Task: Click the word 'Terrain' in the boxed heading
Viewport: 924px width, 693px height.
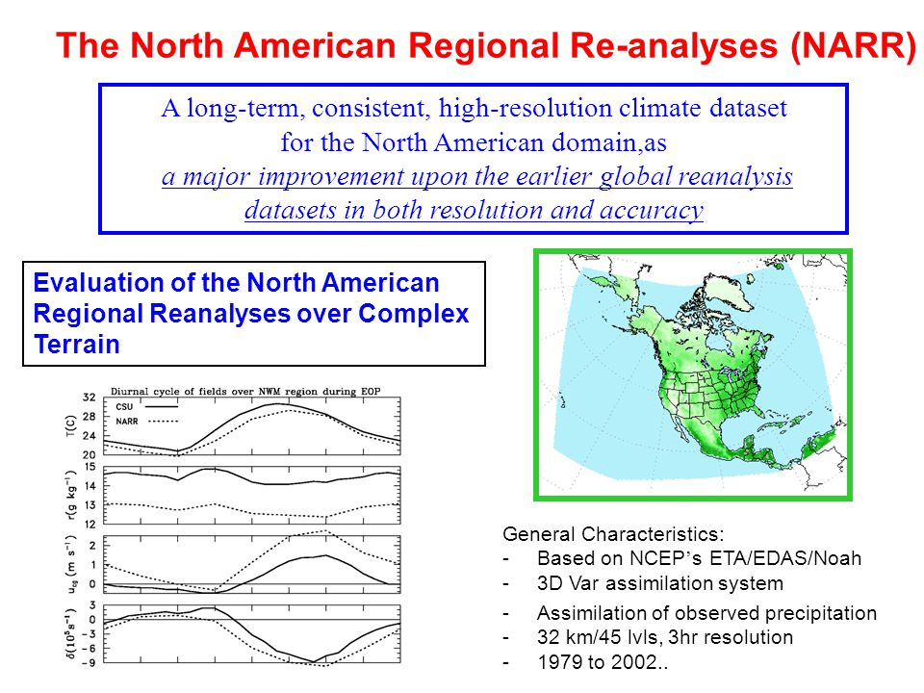Action: (x=77, y=345)
